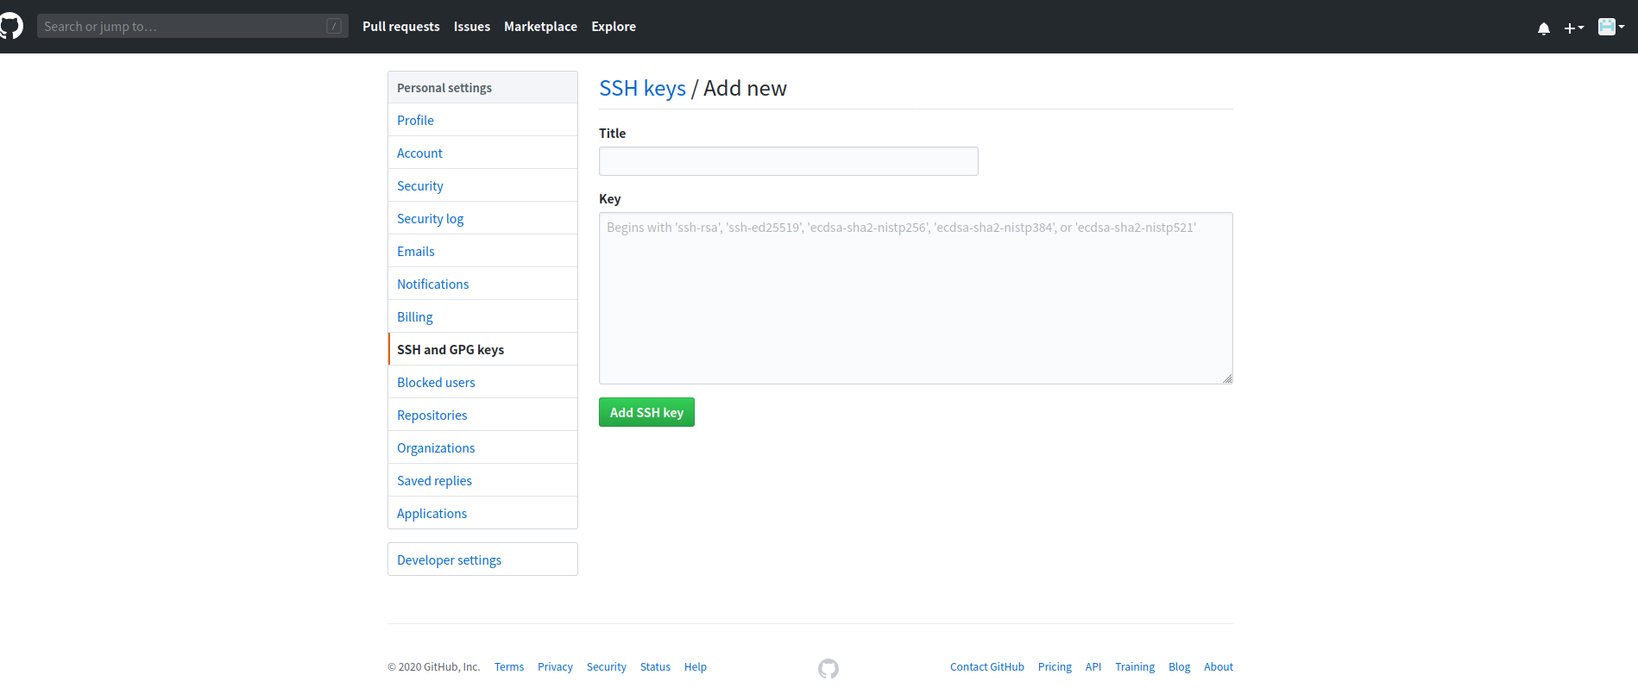Open the plus create-new dropdown
This screenshot has width=1638, height=700.
pyautogui.click(x=1574, y=28)
